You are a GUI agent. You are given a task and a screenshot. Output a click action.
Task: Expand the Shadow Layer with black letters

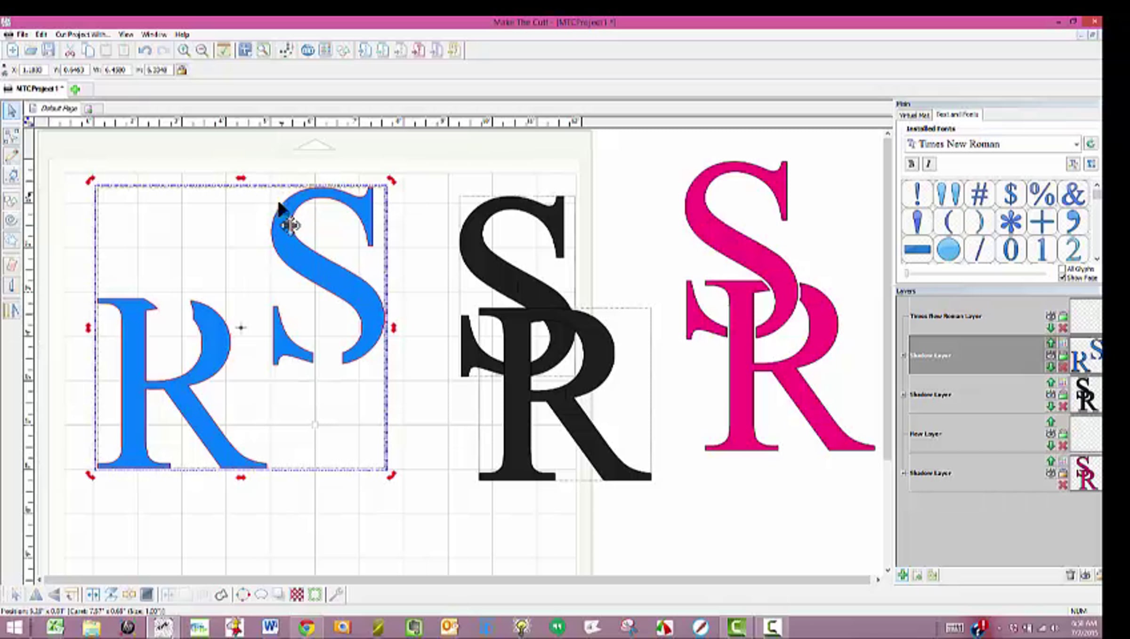(x=904, y=394)
